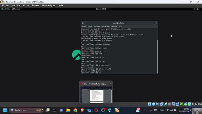Open the terminal Édition menu
The height and width of the screenshot is (114, 202).
(90, 26)
